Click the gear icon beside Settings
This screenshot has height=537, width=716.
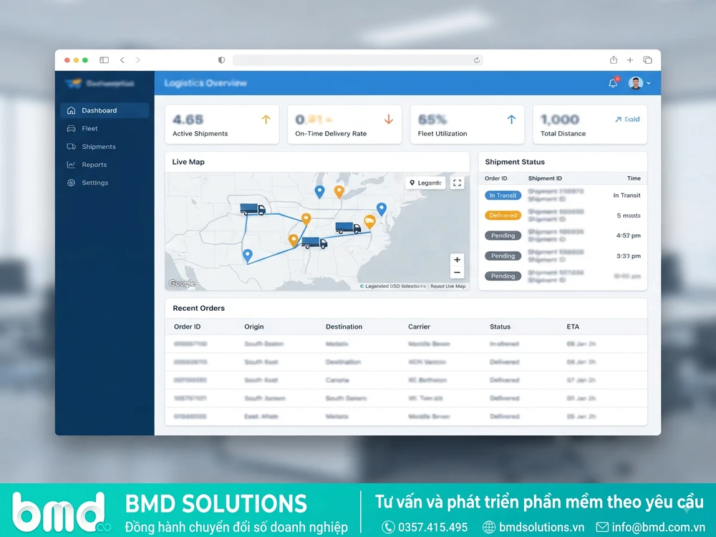(71, 183)
